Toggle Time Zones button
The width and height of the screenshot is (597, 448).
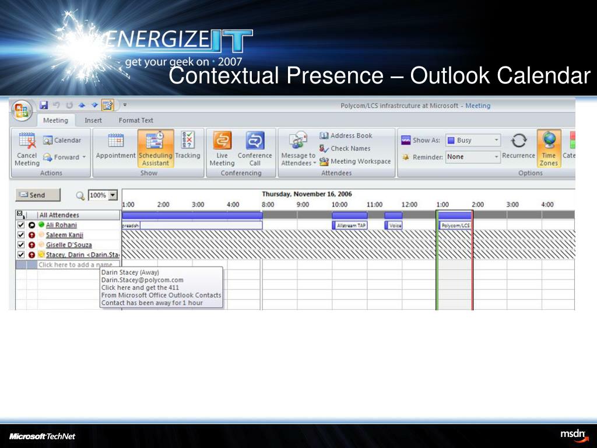point(549,149)
